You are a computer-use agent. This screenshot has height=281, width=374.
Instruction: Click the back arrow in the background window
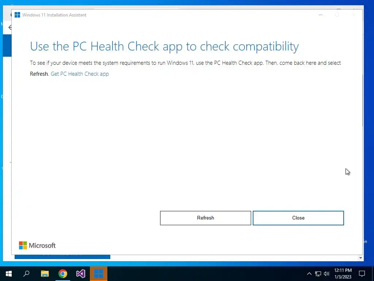tap(9, 27)
